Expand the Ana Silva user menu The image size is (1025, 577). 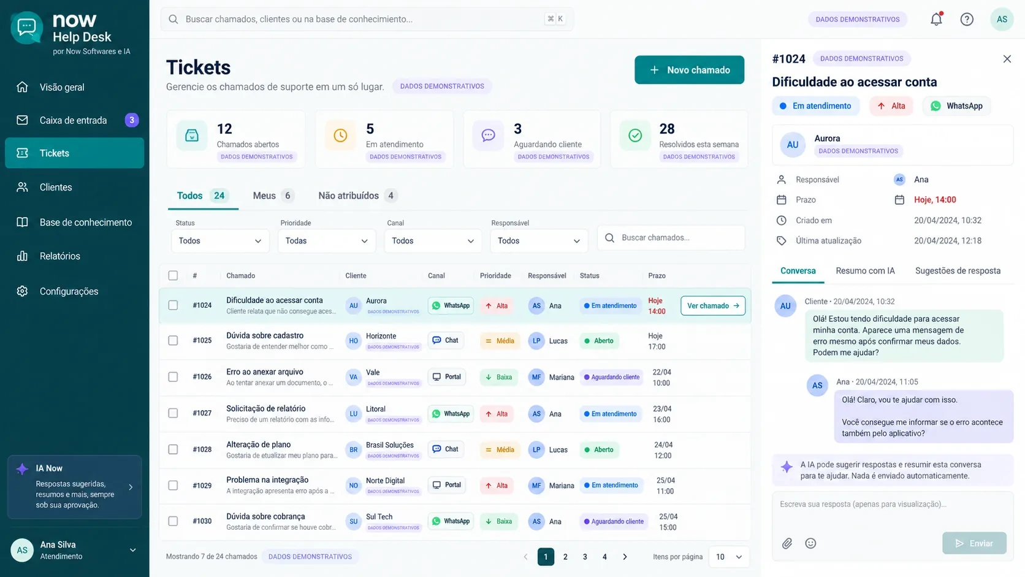click(x=133, y=550)
